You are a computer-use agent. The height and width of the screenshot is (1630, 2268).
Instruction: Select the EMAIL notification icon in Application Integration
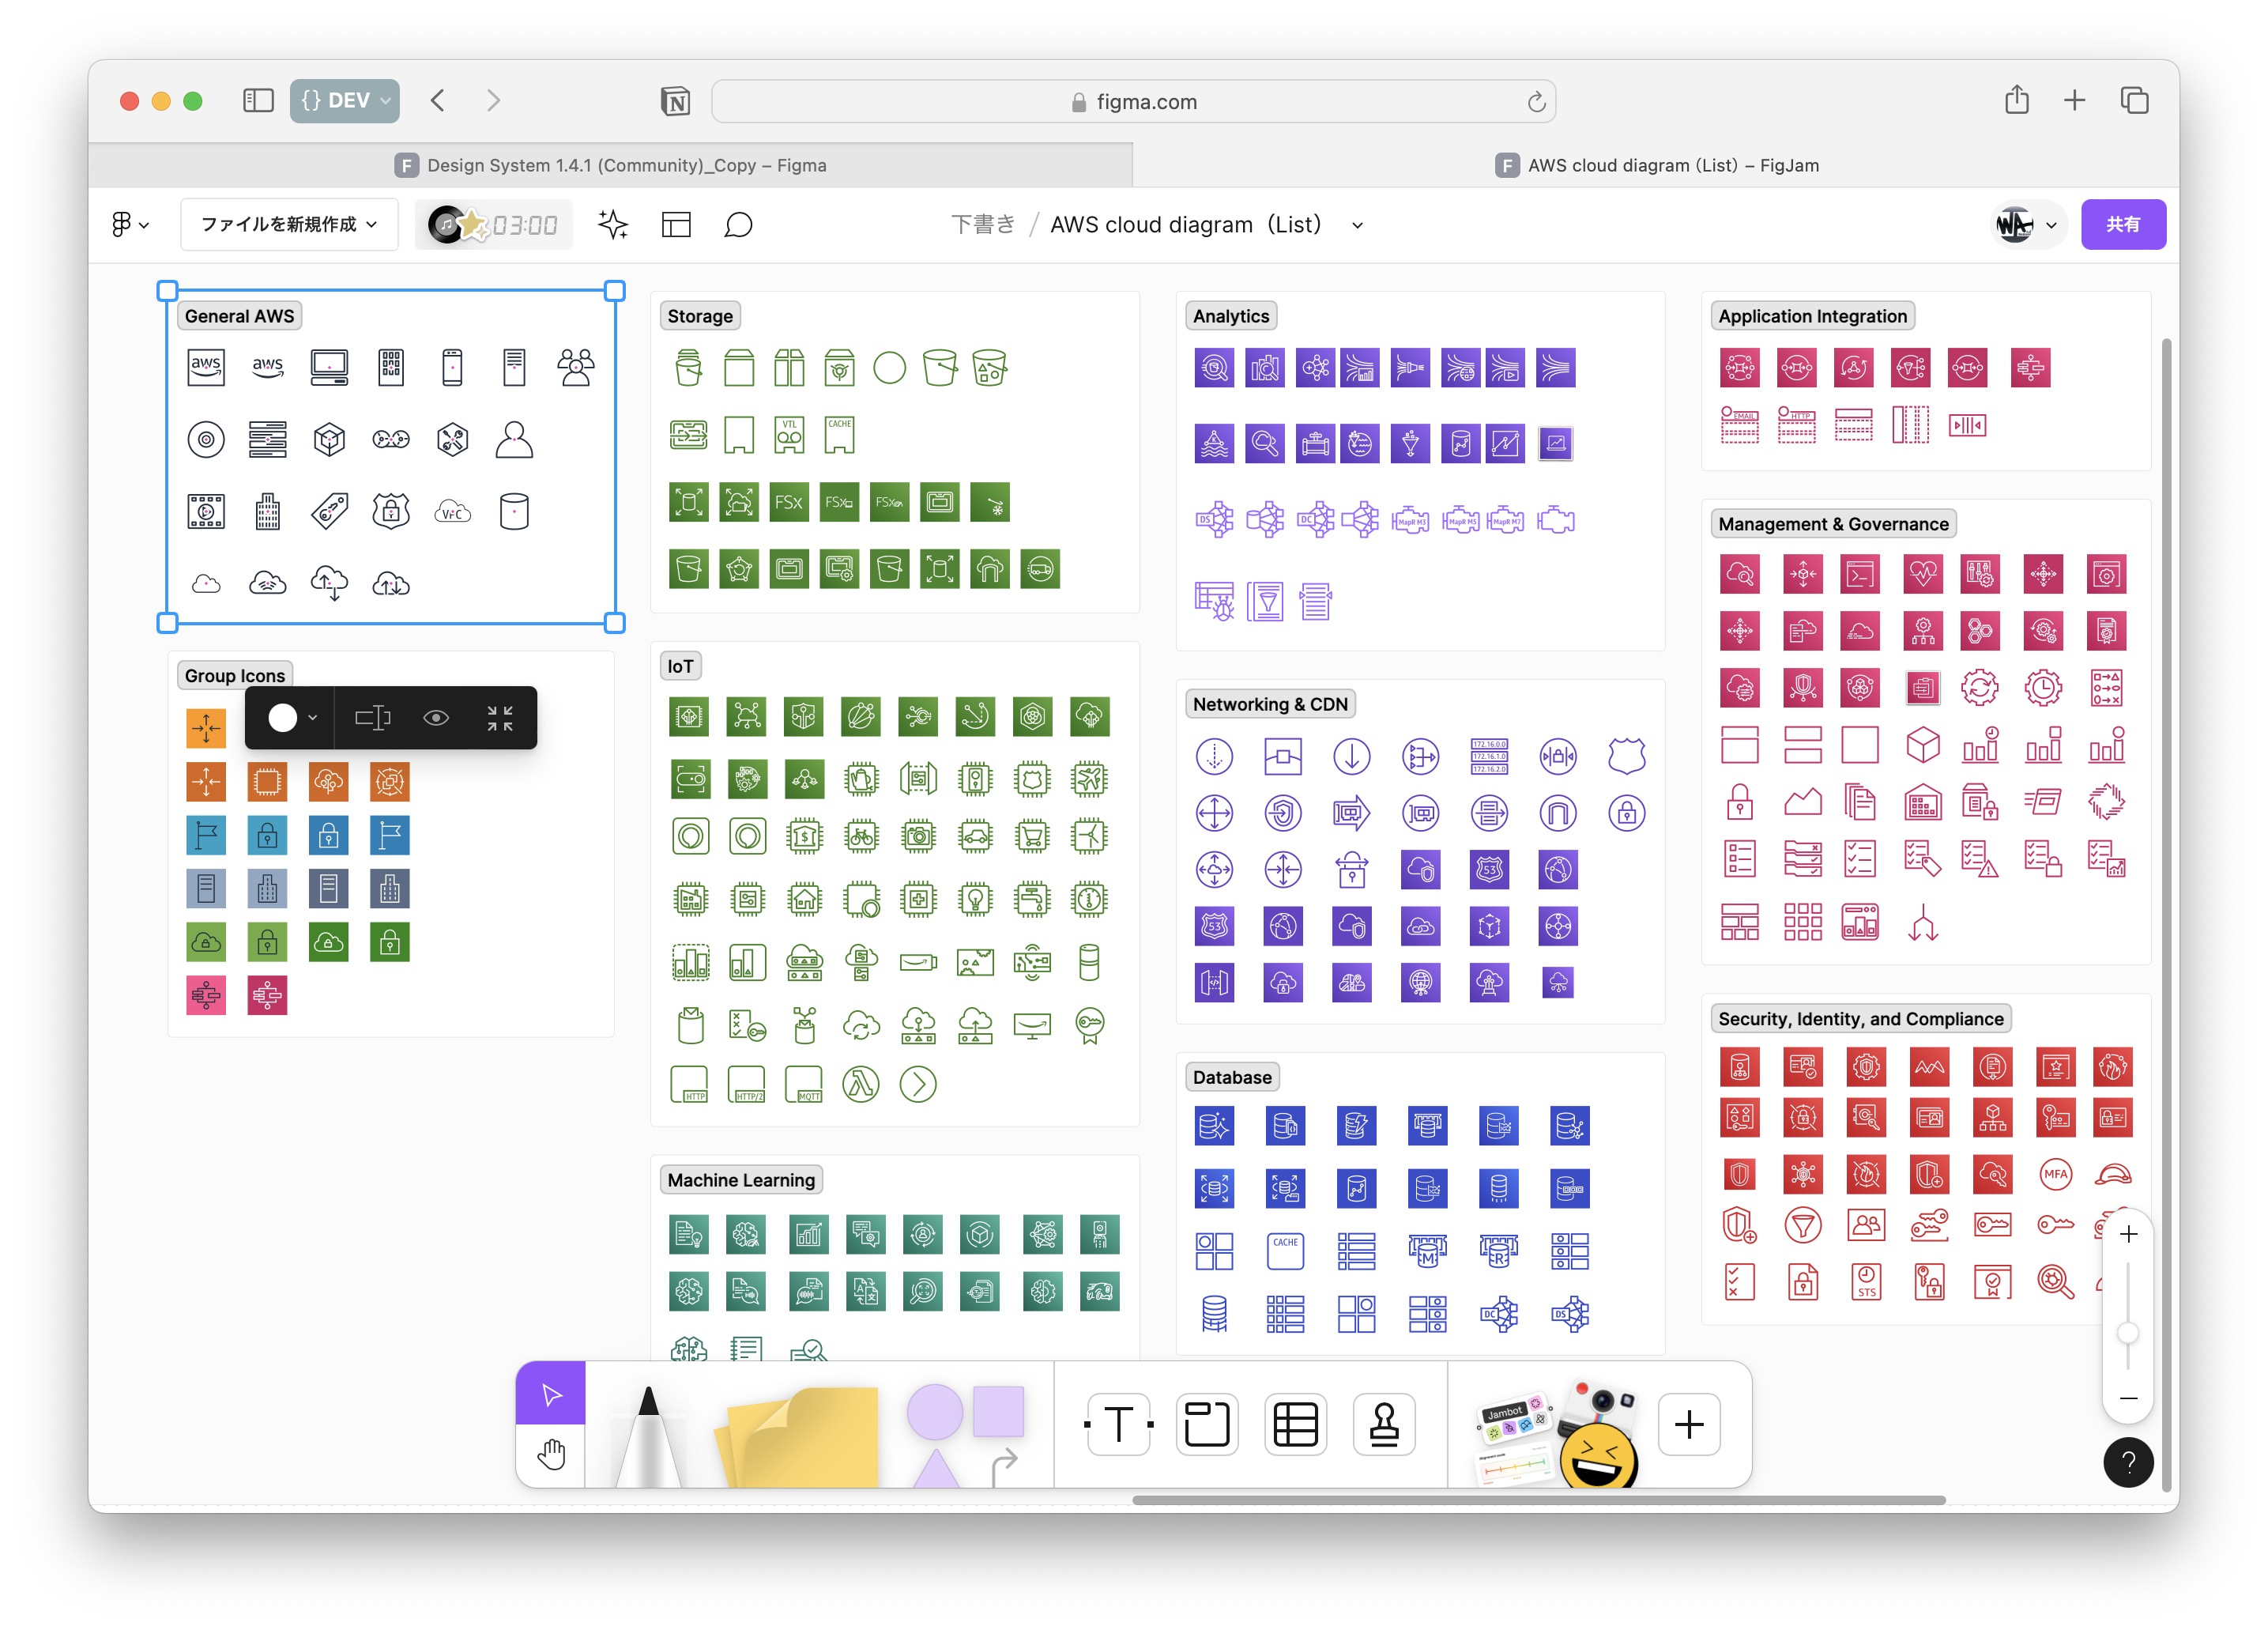click(x=1740, y=424)
